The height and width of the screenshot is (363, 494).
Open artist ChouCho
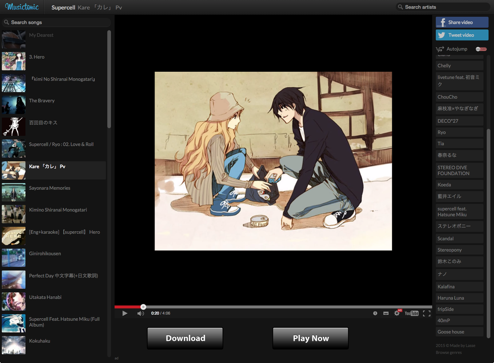tap(459, 97)
